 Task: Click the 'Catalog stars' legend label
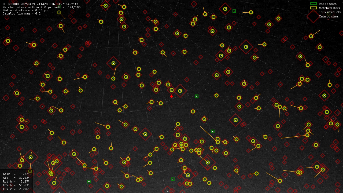[329, 16]
